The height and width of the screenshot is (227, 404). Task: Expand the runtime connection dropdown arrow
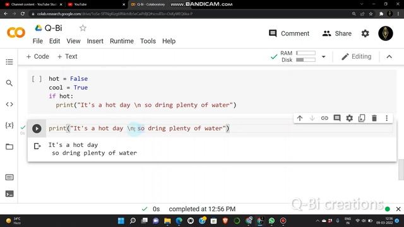(x=324, y=57)
